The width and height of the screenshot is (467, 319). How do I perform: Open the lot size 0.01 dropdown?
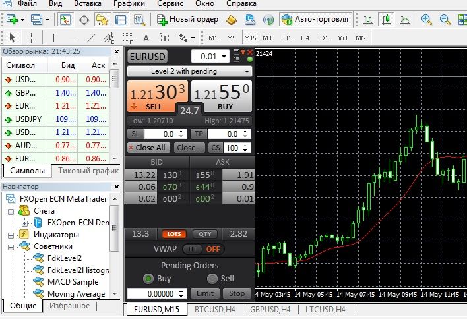pyautogui.click(x=224, y=57)
